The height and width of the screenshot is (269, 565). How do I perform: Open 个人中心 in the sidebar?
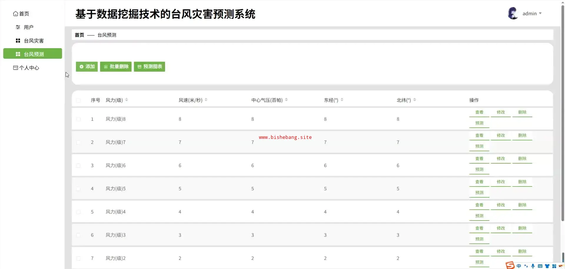(x=26, y=68)
